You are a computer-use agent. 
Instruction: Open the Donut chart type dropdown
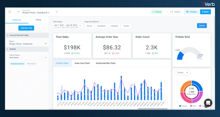click(182, 73)
